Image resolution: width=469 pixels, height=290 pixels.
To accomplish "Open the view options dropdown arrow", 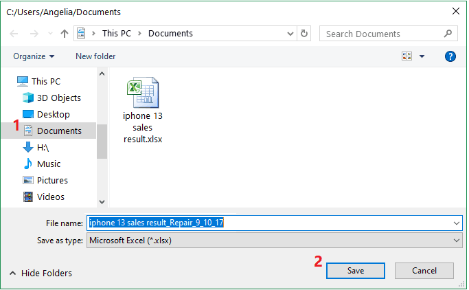I will (422, 56).
